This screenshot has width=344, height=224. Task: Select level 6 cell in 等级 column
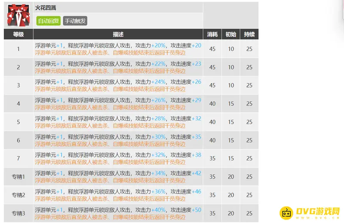coord(18,140)
